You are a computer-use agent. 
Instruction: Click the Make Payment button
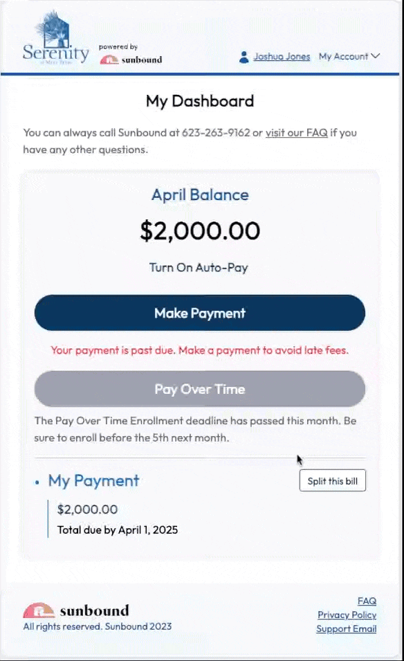tap(200, 313)
